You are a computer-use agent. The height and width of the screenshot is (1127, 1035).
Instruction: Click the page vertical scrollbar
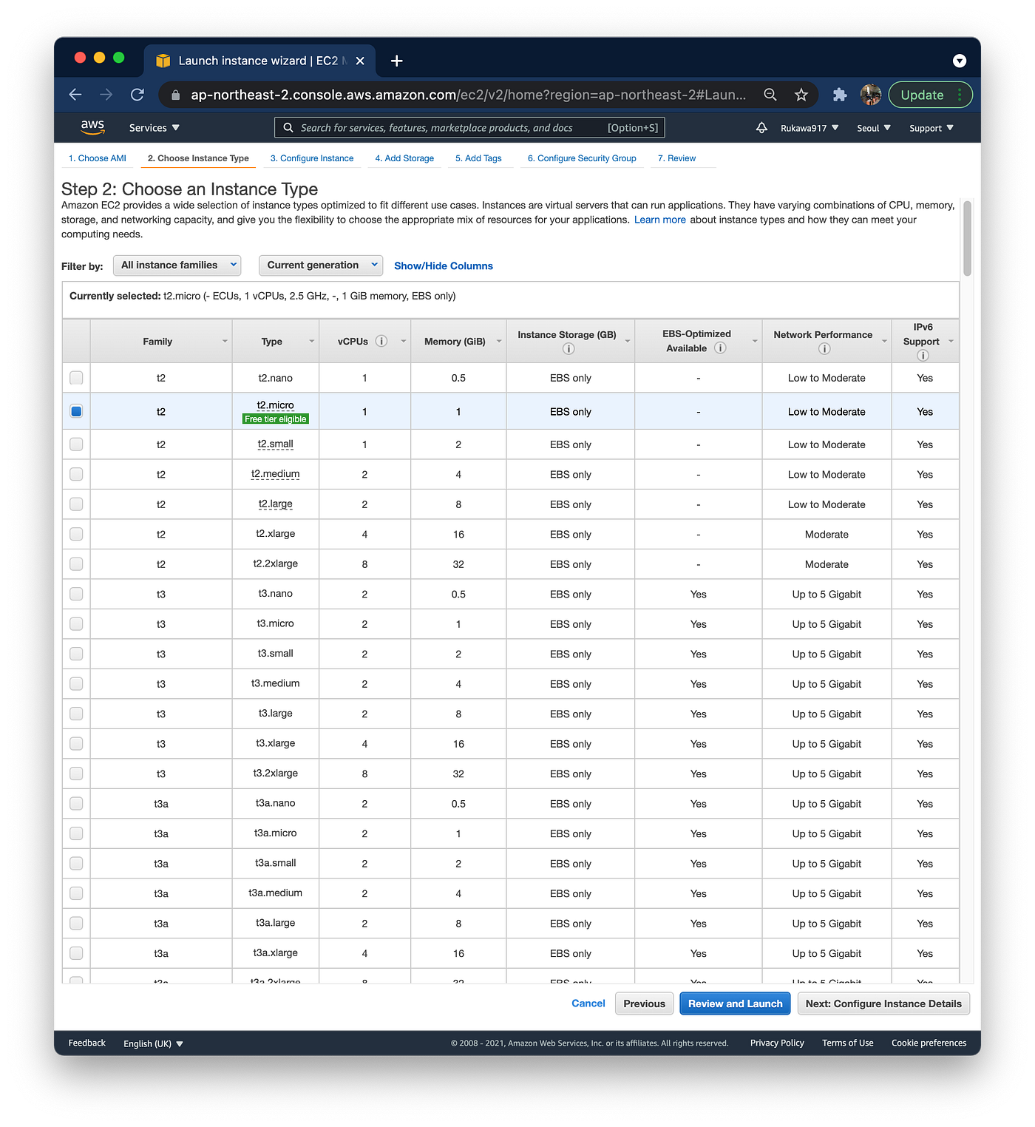(967, 238)
